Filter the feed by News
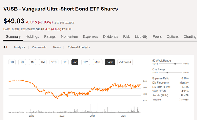Screen dimensions: 197x120 click(57, 47)
